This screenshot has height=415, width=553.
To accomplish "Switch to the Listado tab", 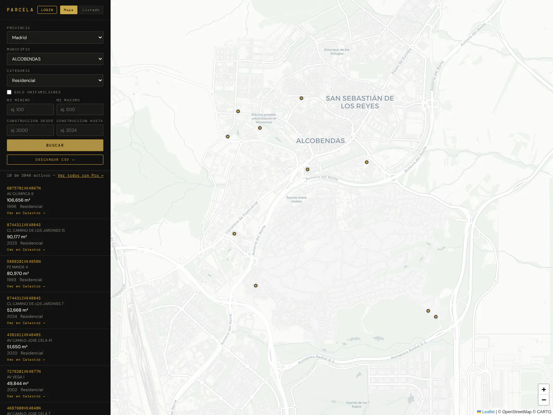I will tap(91, 10).
